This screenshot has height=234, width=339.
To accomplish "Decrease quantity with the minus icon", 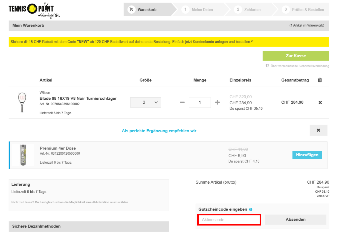I will (182, 102).
